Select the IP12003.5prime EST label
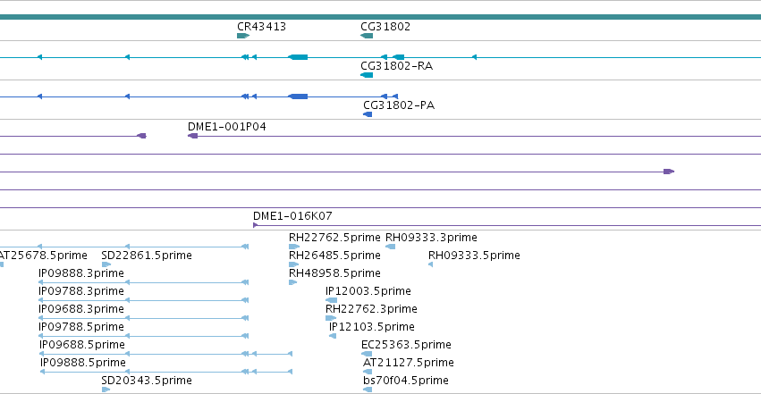761x394 pixels. point(368,291)
